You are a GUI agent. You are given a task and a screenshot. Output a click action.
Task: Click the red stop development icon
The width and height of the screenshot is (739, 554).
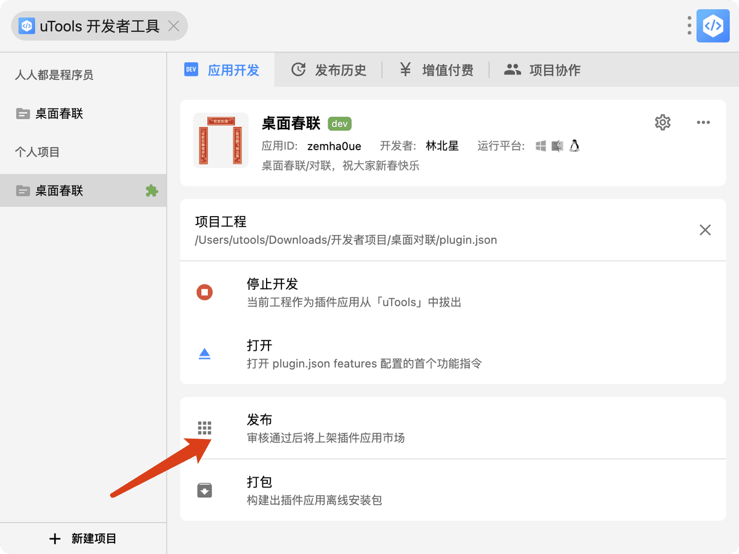pyautogui.click(x=204, y=292)
